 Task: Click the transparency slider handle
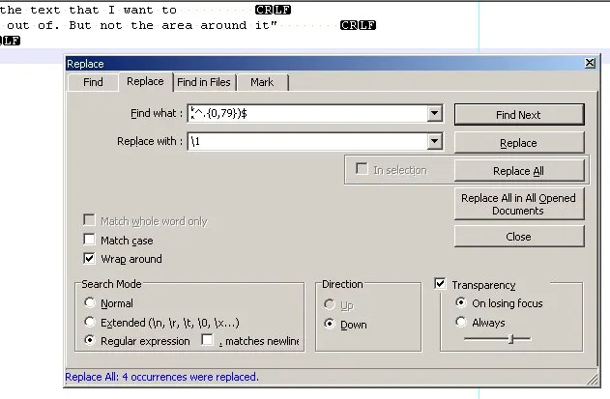(x=511, y=339)
